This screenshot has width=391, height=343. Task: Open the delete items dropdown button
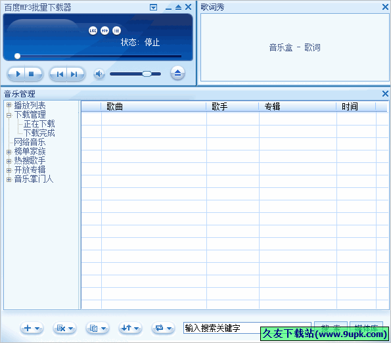(64, 328)
